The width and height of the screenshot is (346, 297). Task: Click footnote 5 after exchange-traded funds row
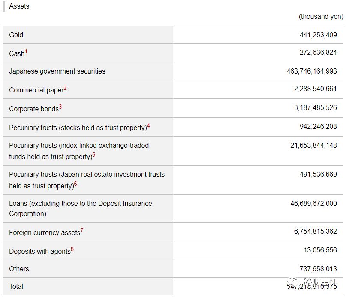click(94, 154)
